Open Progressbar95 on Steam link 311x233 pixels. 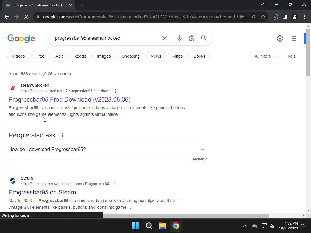(42, 192)
